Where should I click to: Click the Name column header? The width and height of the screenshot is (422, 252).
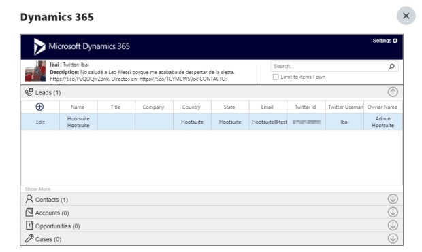[78, 107]
